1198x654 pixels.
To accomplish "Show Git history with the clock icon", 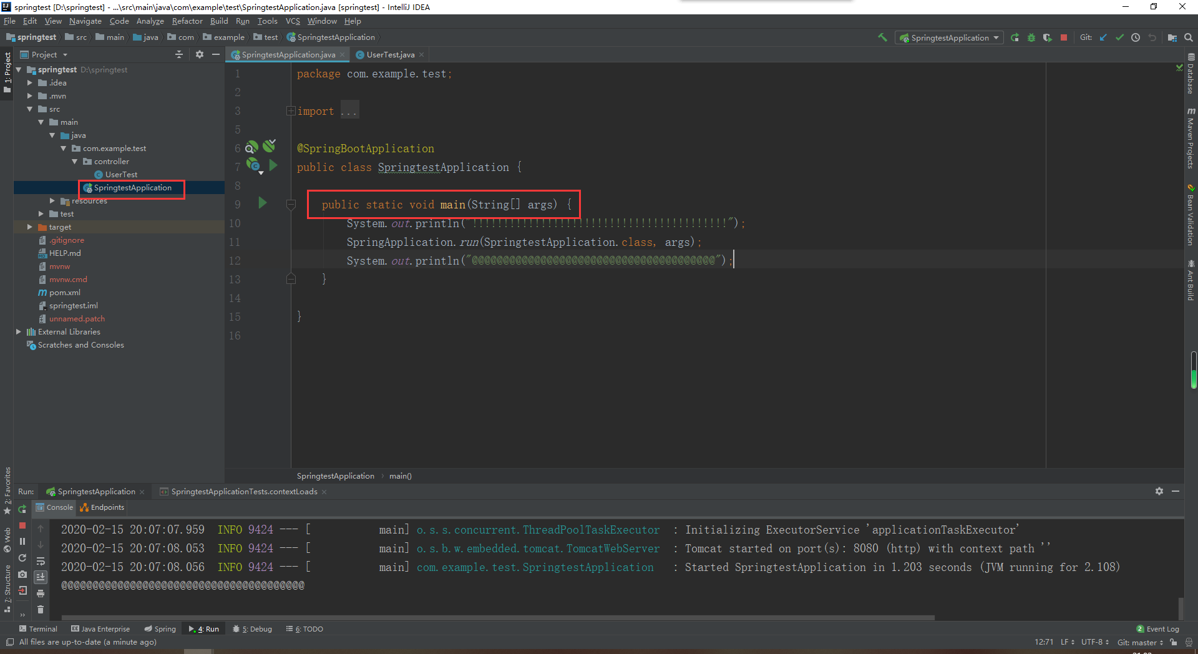I will point(1136,37).
